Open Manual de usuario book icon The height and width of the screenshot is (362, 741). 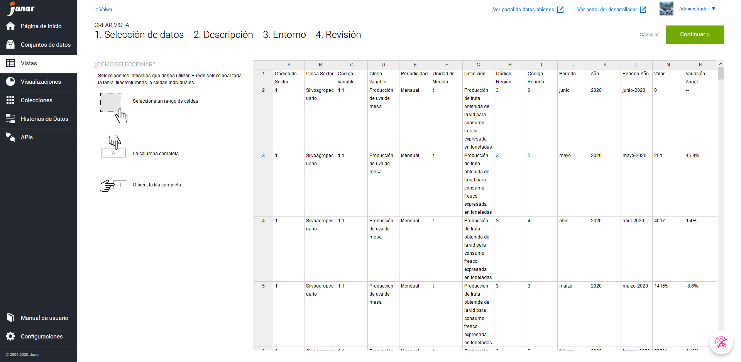[10, 318]
